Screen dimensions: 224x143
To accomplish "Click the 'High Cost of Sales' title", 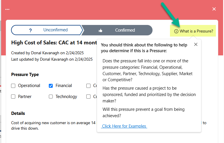I will pyautogui.click(x=54, y=43).
